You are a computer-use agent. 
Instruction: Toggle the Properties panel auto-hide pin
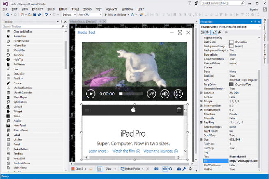pos(255,22)
